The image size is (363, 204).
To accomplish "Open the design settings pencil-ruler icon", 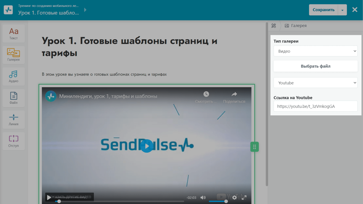I will tap(274, 26).
